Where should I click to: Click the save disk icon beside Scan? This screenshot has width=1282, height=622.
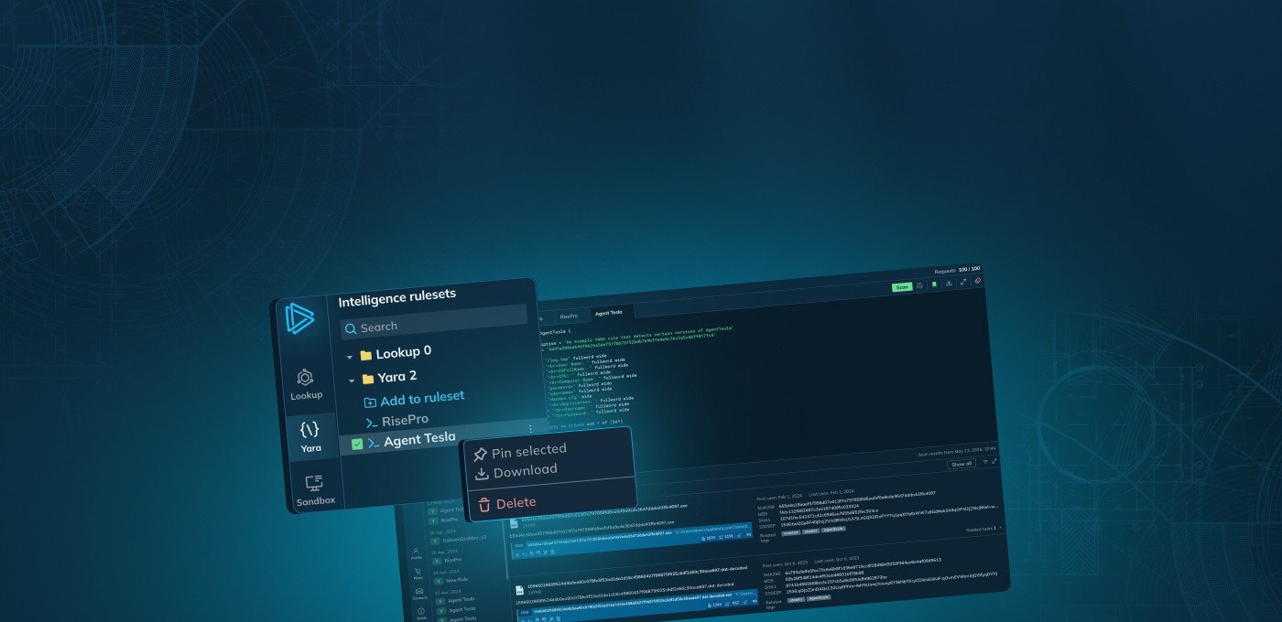pos(919,285)
